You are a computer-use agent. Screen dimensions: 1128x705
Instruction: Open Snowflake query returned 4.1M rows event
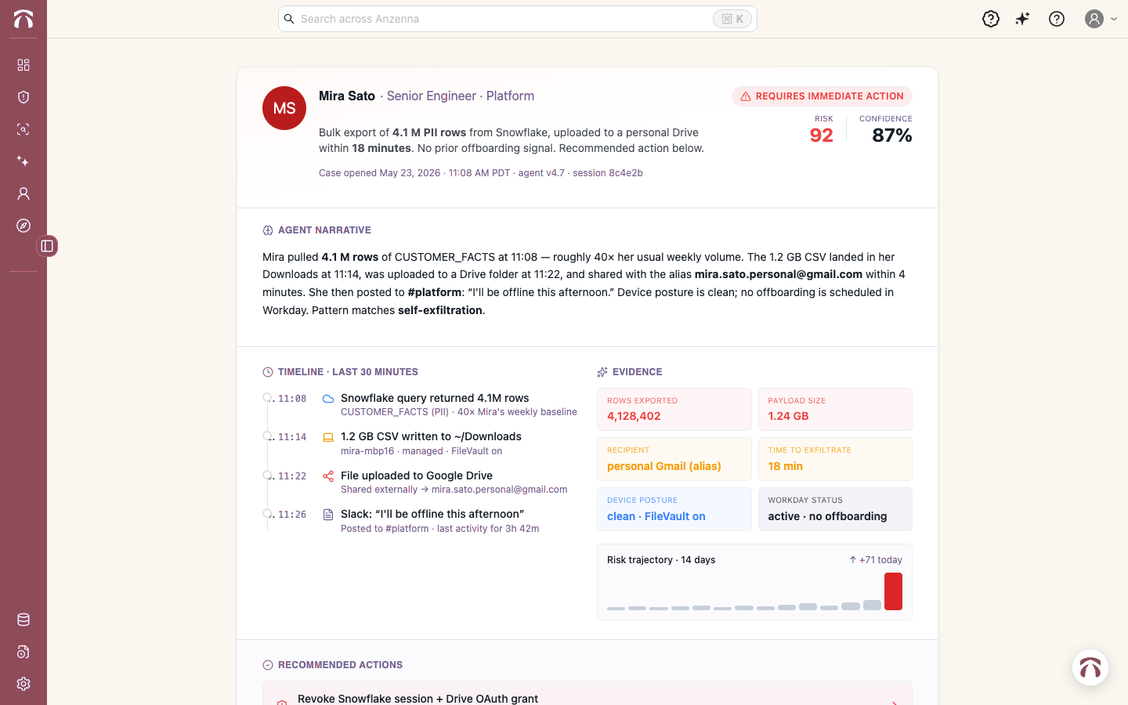coord(435,398)
